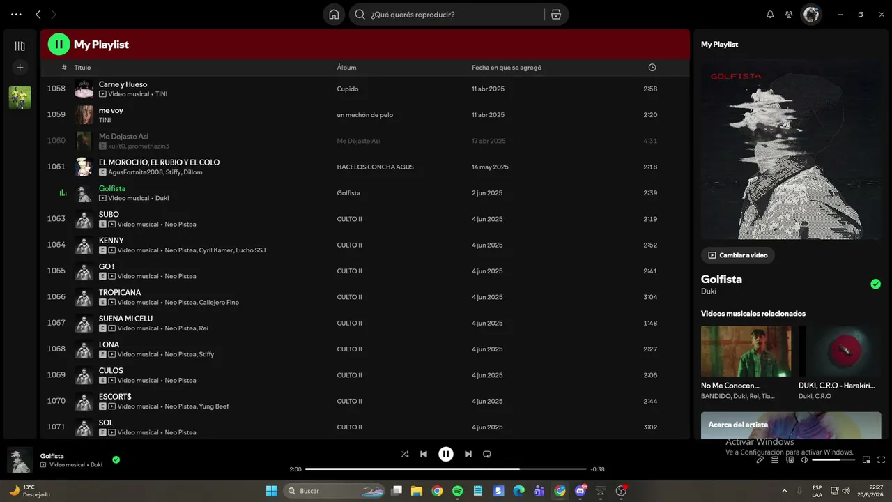The image size is (892, 502).
Task: Go back with the left arrow
Action: pyautogui.click(x=38, y=14)
